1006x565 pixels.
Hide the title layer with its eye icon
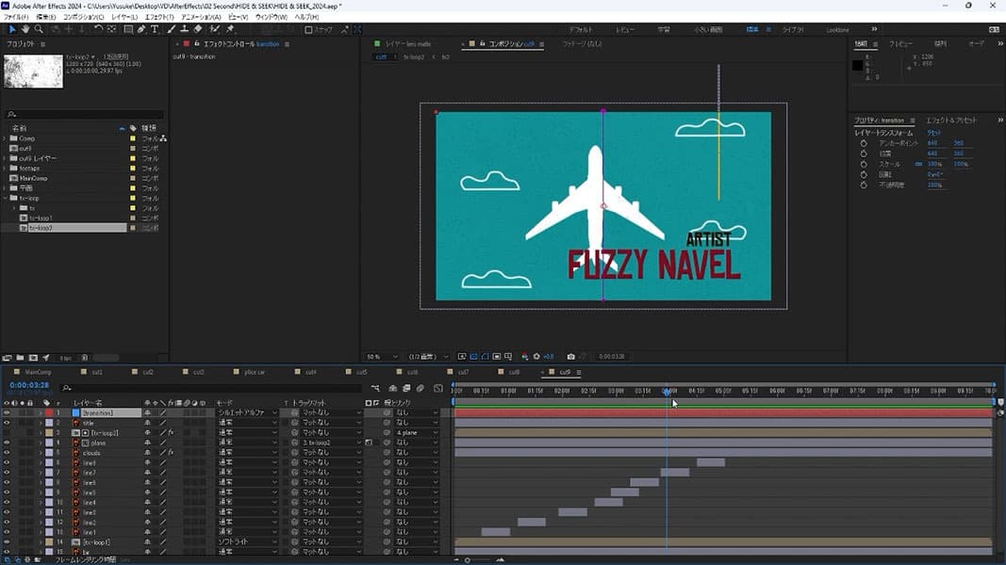7,423
